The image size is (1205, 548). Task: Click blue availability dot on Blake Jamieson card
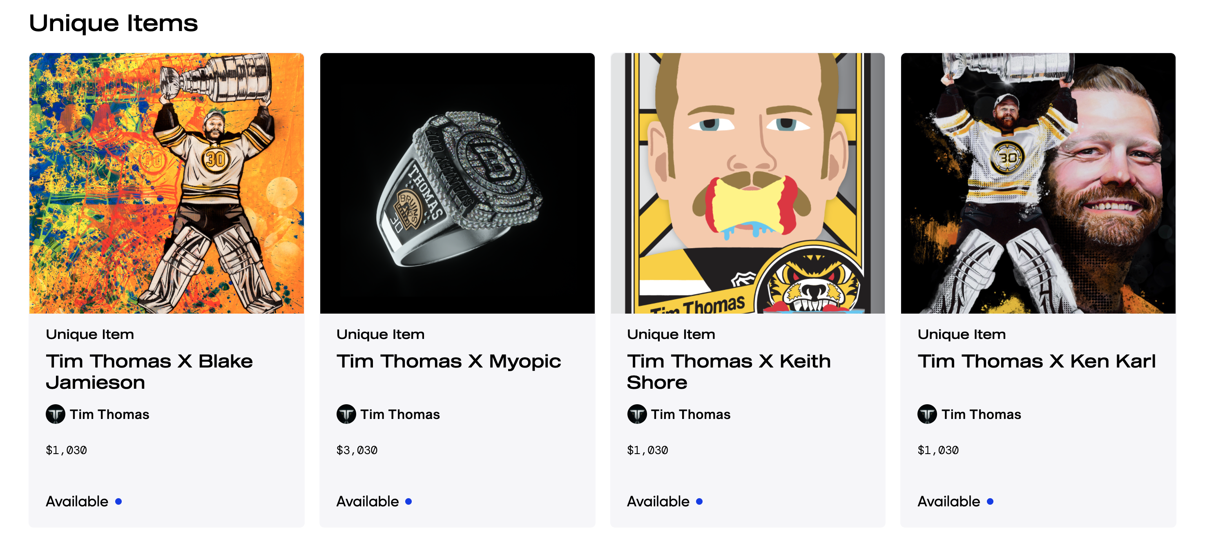pyautogui.click(x=119, y=501)
